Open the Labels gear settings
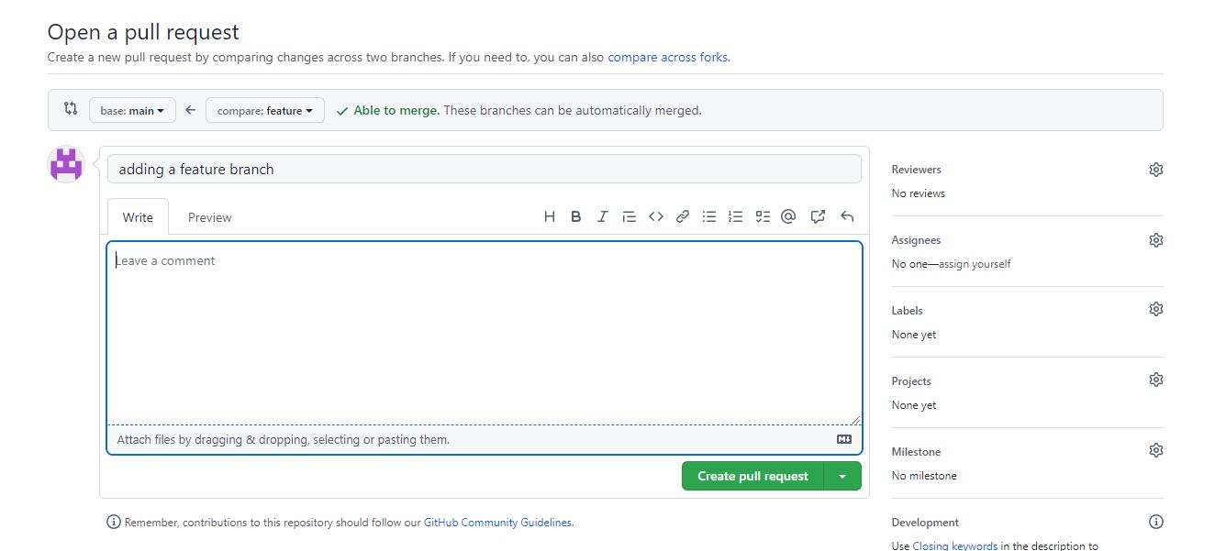 pos(1156,310)
